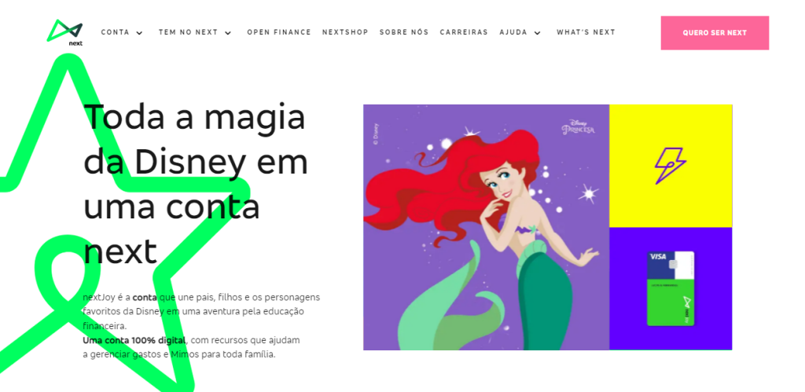Image resolution: width=805 pixels, height=392 pixels.
Task: Visit the Sobre Nós page
Action: tap(404, 32)
